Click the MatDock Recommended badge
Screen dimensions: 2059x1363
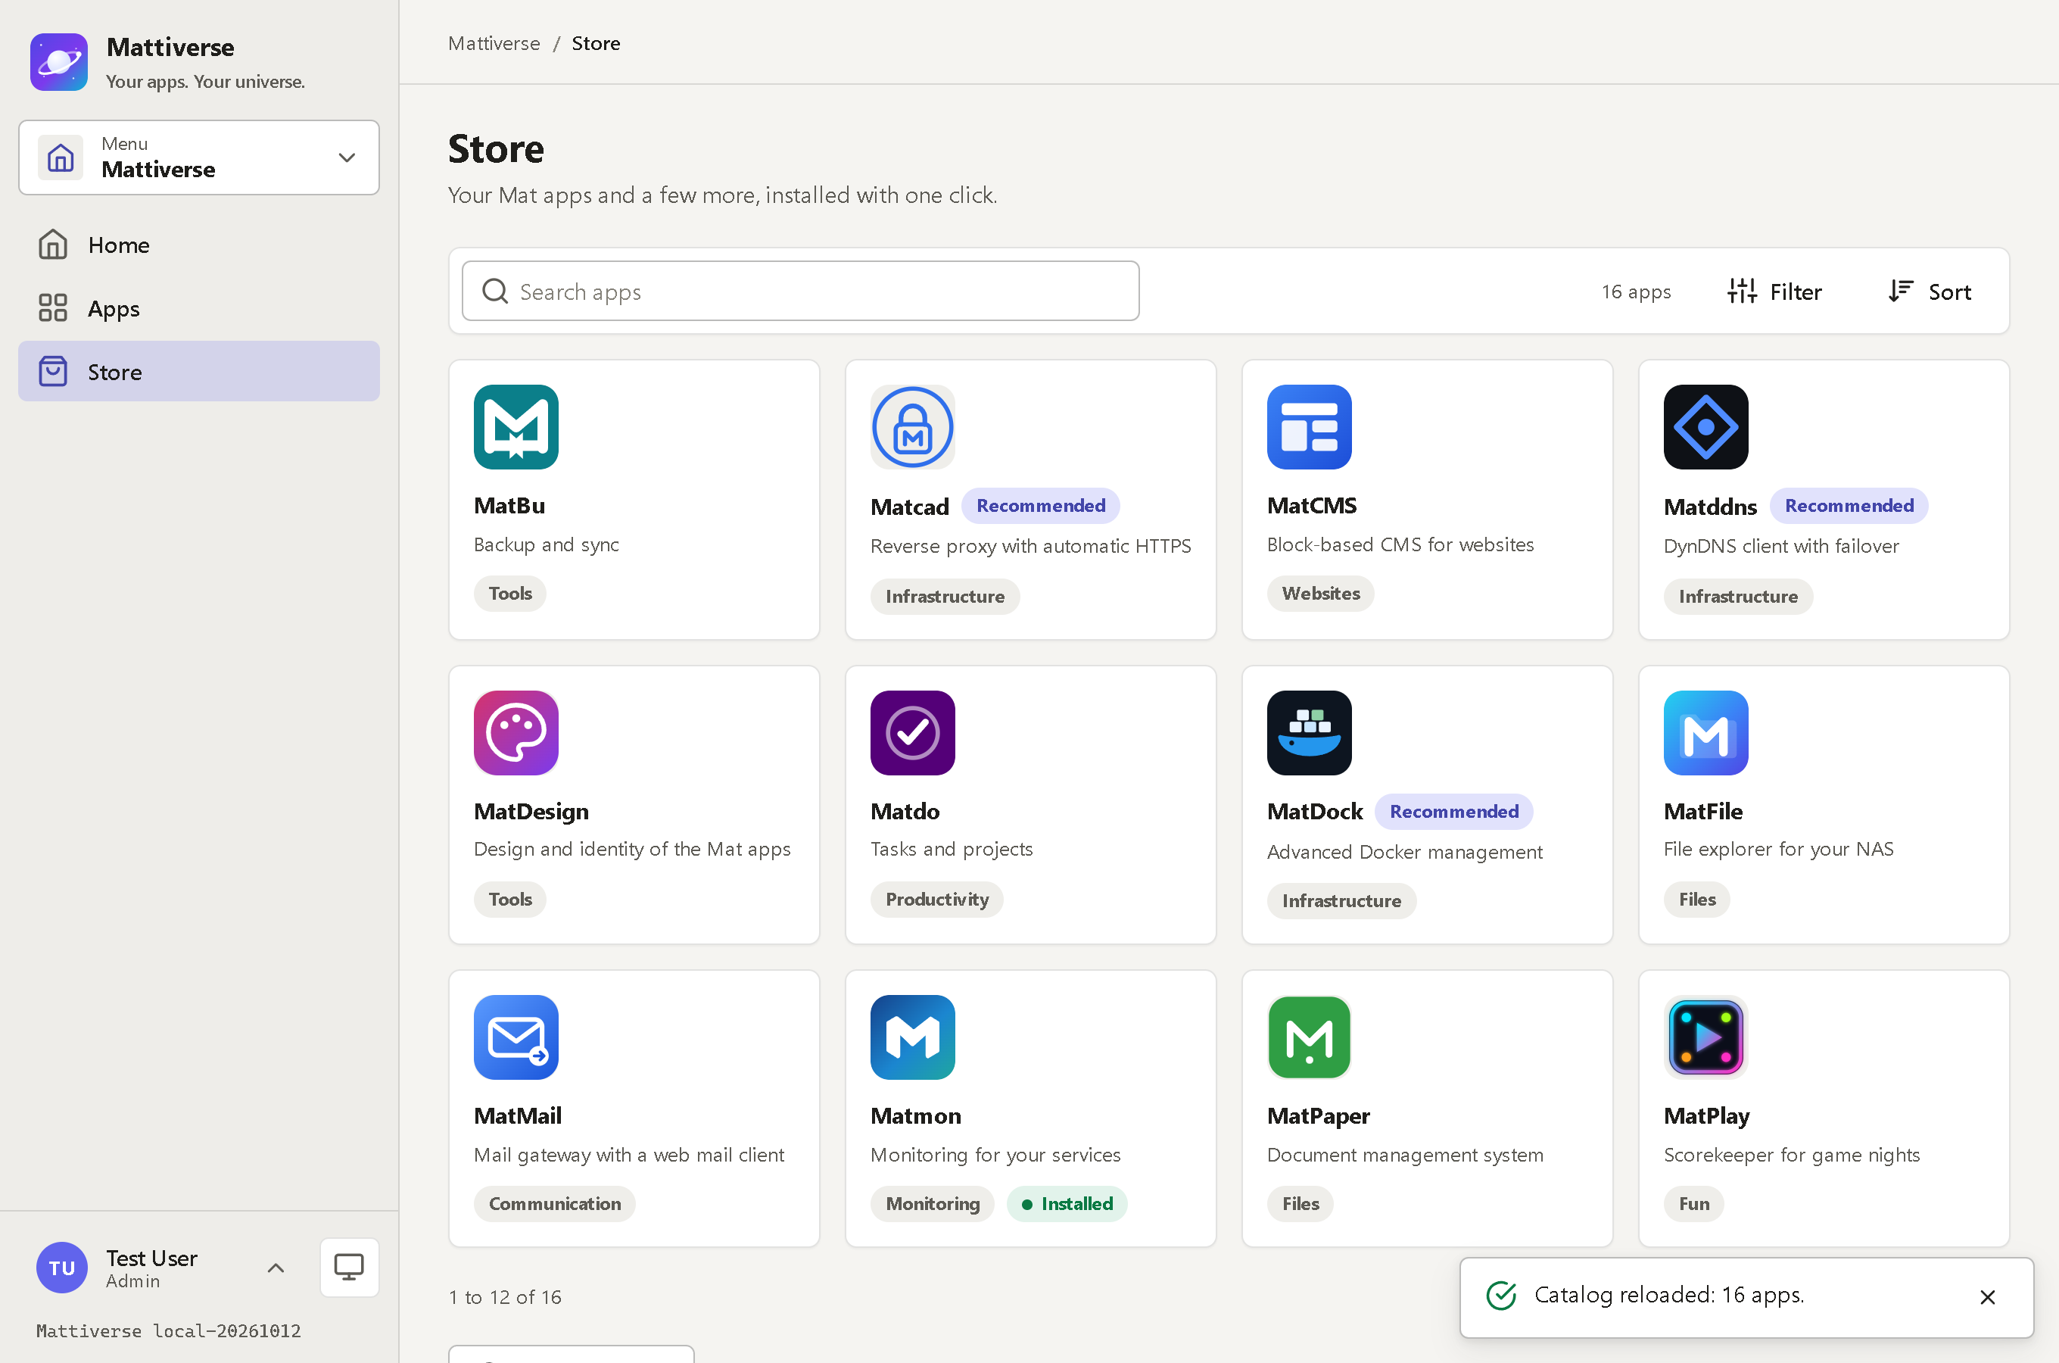(1453, 812)
